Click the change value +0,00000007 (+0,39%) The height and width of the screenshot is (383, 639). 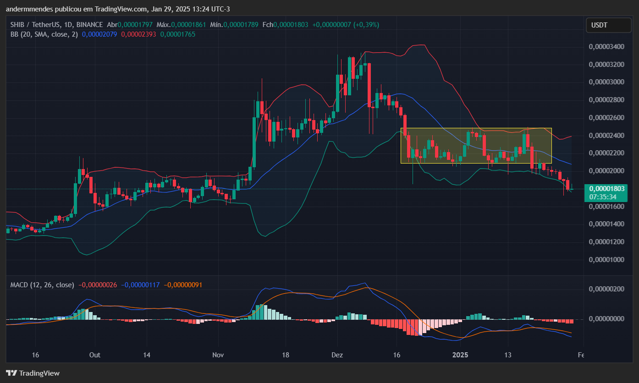coord(346,24)
